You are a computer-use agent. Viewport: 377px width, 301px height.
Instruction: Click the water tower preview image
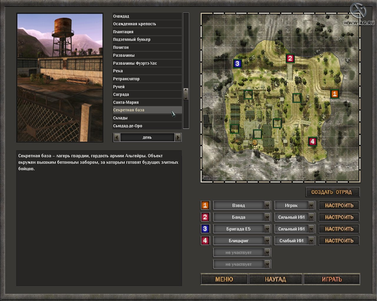[x=60, y=78]
